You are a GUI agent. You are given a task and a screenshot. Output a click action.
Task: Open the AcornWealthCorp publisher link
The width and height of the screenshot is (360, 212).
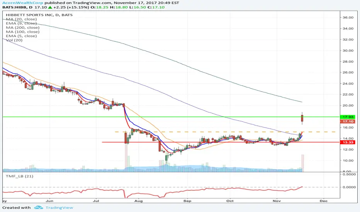pos(23,3)
